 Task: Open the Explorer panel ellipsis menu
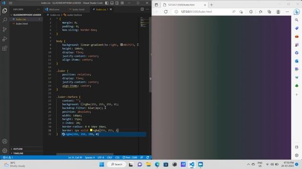tap(38, 9)
